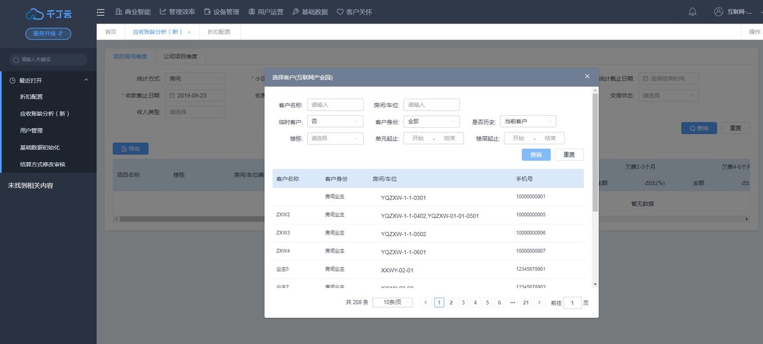Collapse the 最近打开 sidebar section
Screen dimensions: 763x344
86,80
